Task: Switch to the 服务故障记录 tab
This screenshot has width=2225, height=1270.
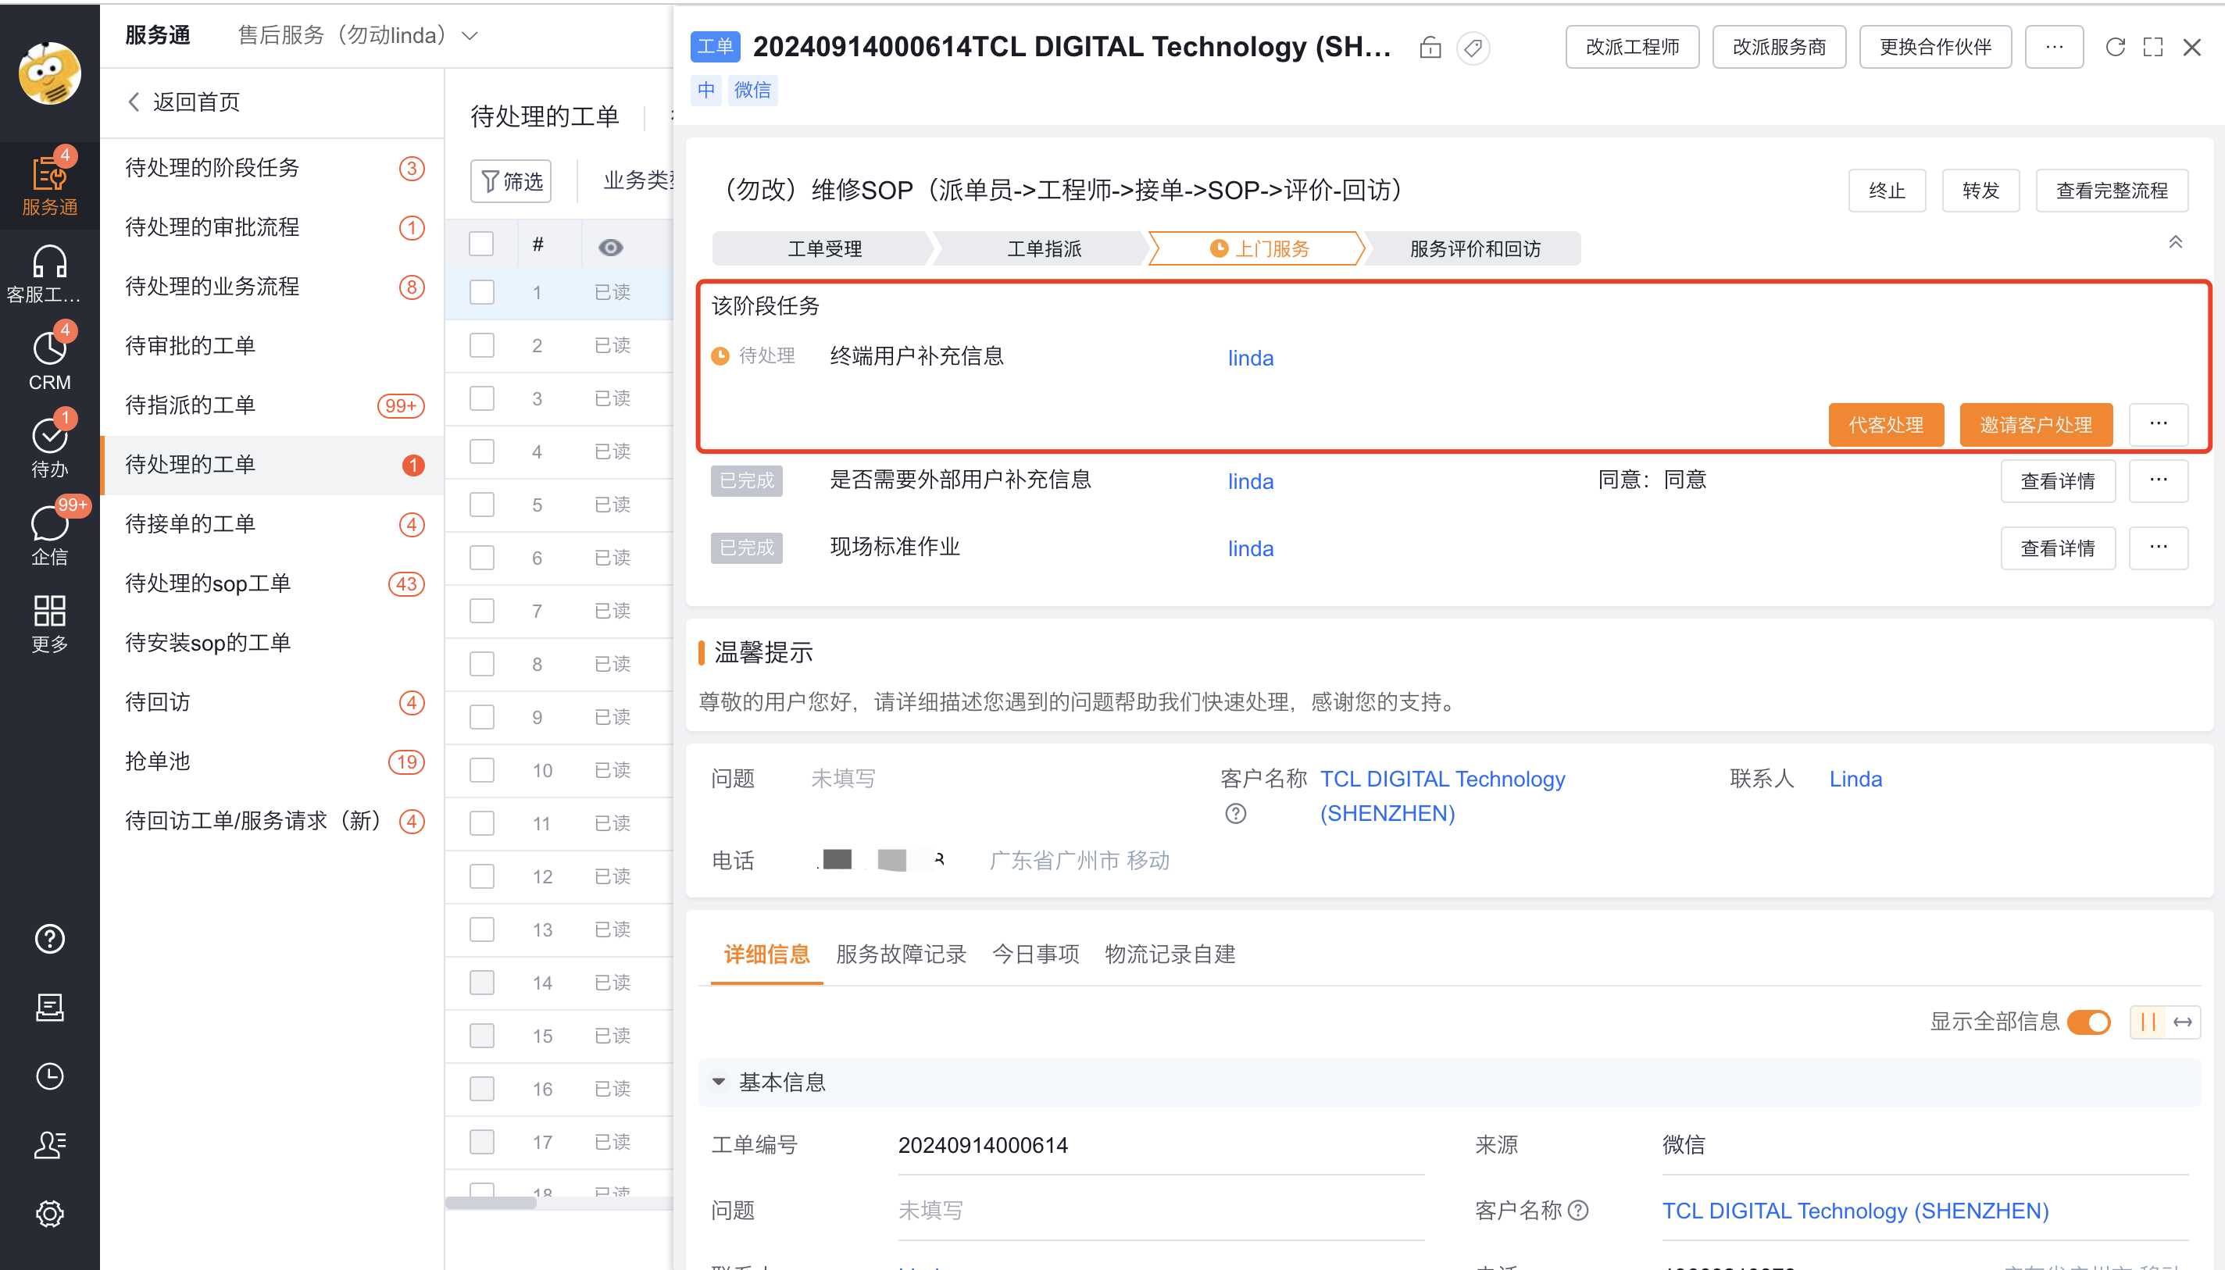Action: coord(900,954)
